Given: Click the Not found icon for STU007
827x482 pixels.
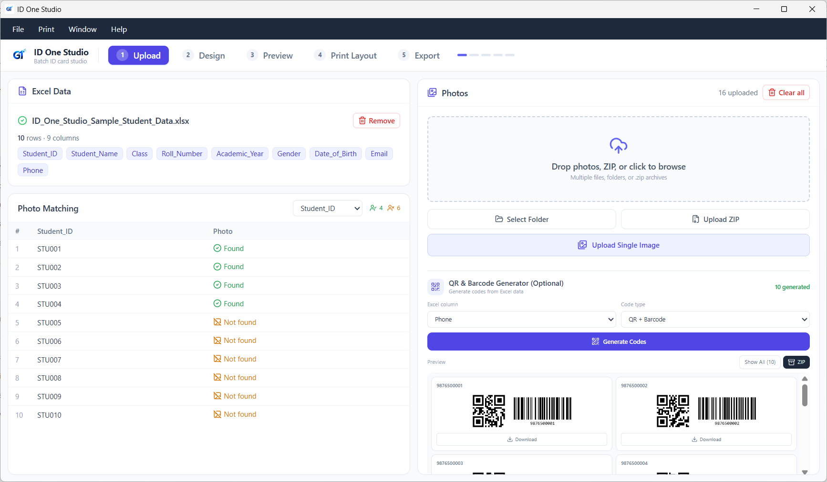Looking at the screenshot, I should (x=217, y=359).
